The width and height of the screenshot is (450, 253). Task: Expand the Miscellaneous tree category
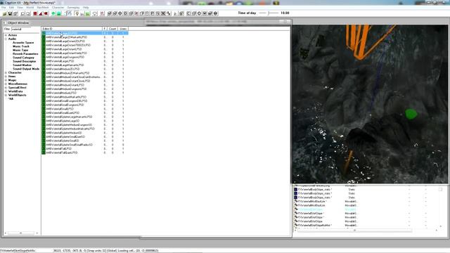[x=6, y=84]
